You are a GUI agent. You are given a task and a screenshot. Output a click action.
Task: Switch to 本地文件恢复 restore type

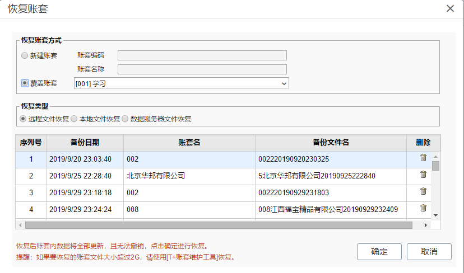click(74, 119)
